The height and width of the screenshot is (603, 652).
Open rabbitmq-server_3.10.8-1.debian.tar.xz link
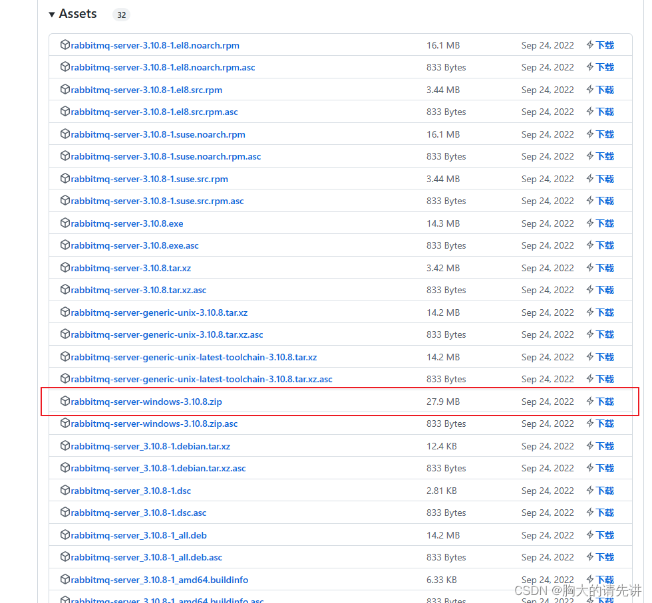pos(150,446)
